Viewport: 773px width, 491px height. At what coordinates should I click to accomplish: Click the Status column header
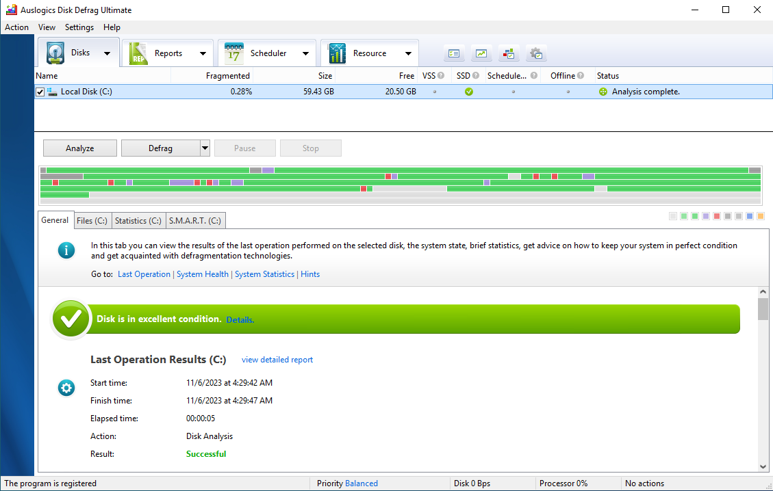(x=608, y=75)
